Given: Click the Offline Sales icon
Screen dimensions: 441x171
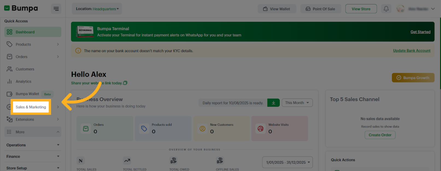Looking at the screenshot, I should point(220,161).
